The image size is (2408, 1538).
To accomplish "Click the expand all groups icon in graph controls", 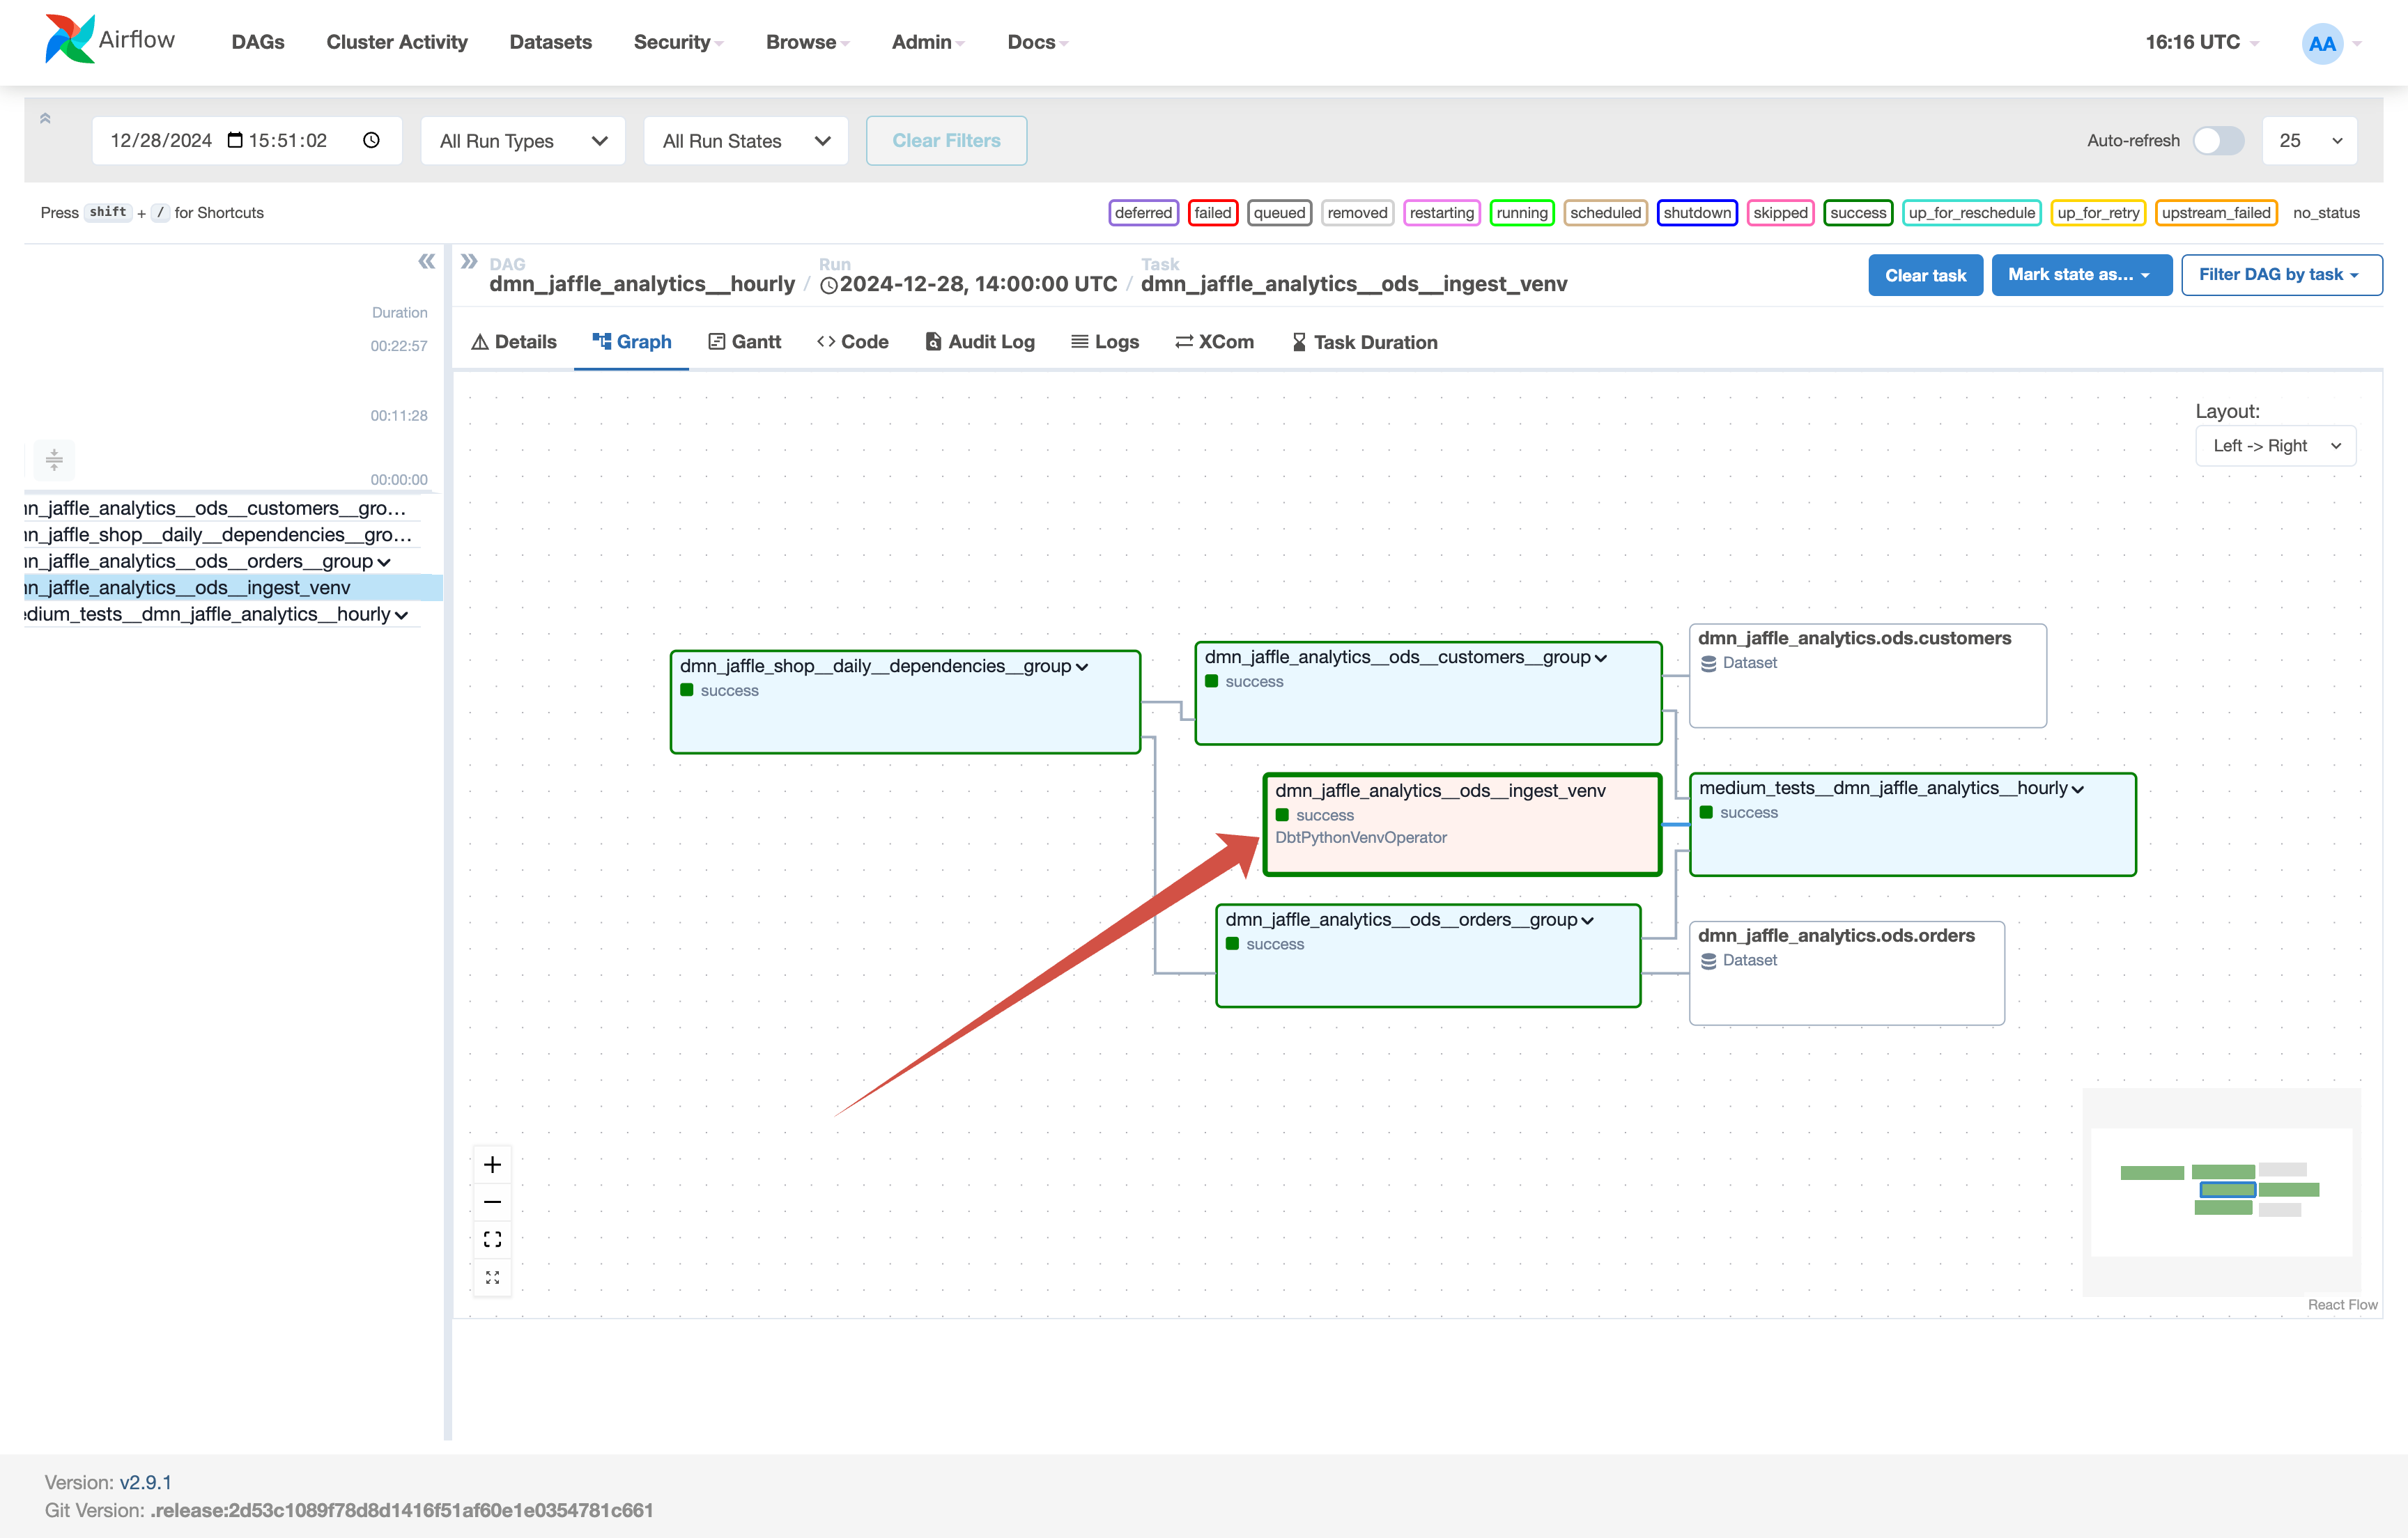I will point(492,1277).
